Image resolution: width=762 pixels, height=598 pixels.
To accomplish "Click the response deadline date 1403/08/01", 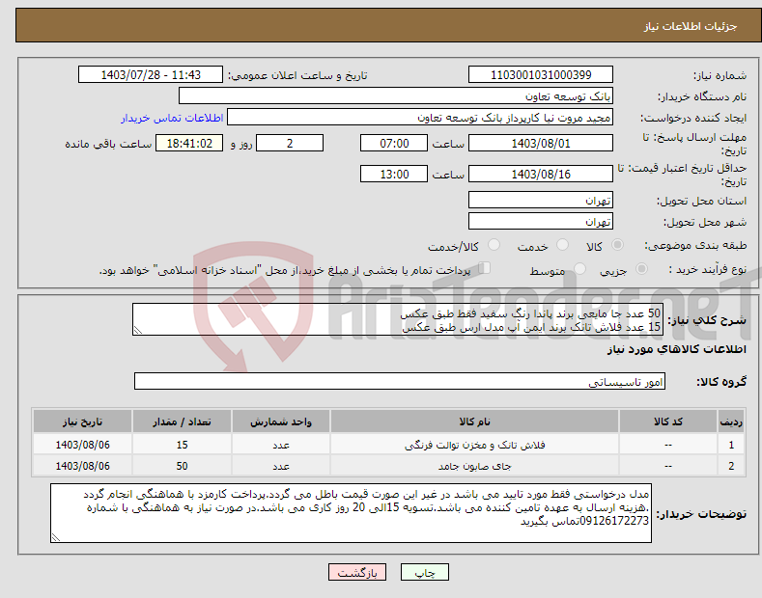I will (x=541, y=143).
